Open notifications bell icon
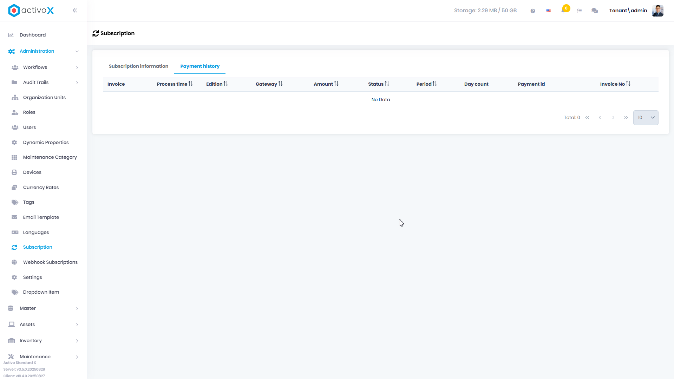 click(564, 11)
